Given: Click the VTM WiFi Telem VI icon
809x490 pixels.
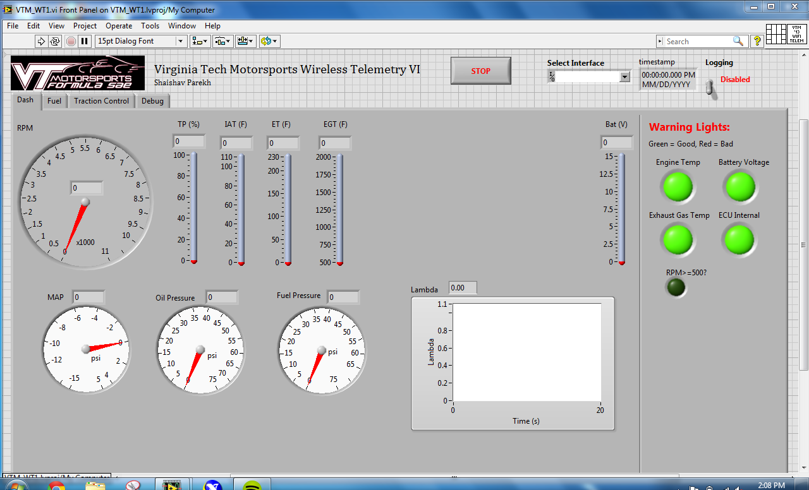Looking at the screenshot, I should point(796,34).
